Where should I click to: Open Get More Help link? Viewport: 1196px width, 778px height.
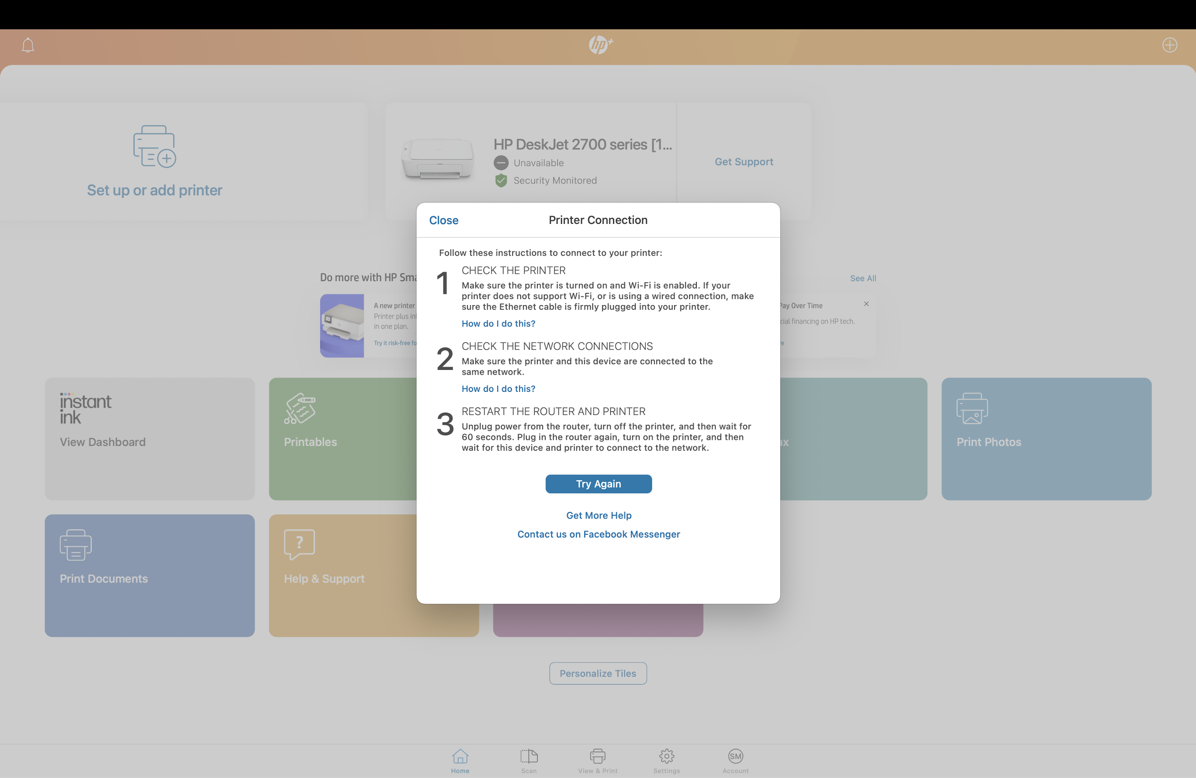coord(598,516)
